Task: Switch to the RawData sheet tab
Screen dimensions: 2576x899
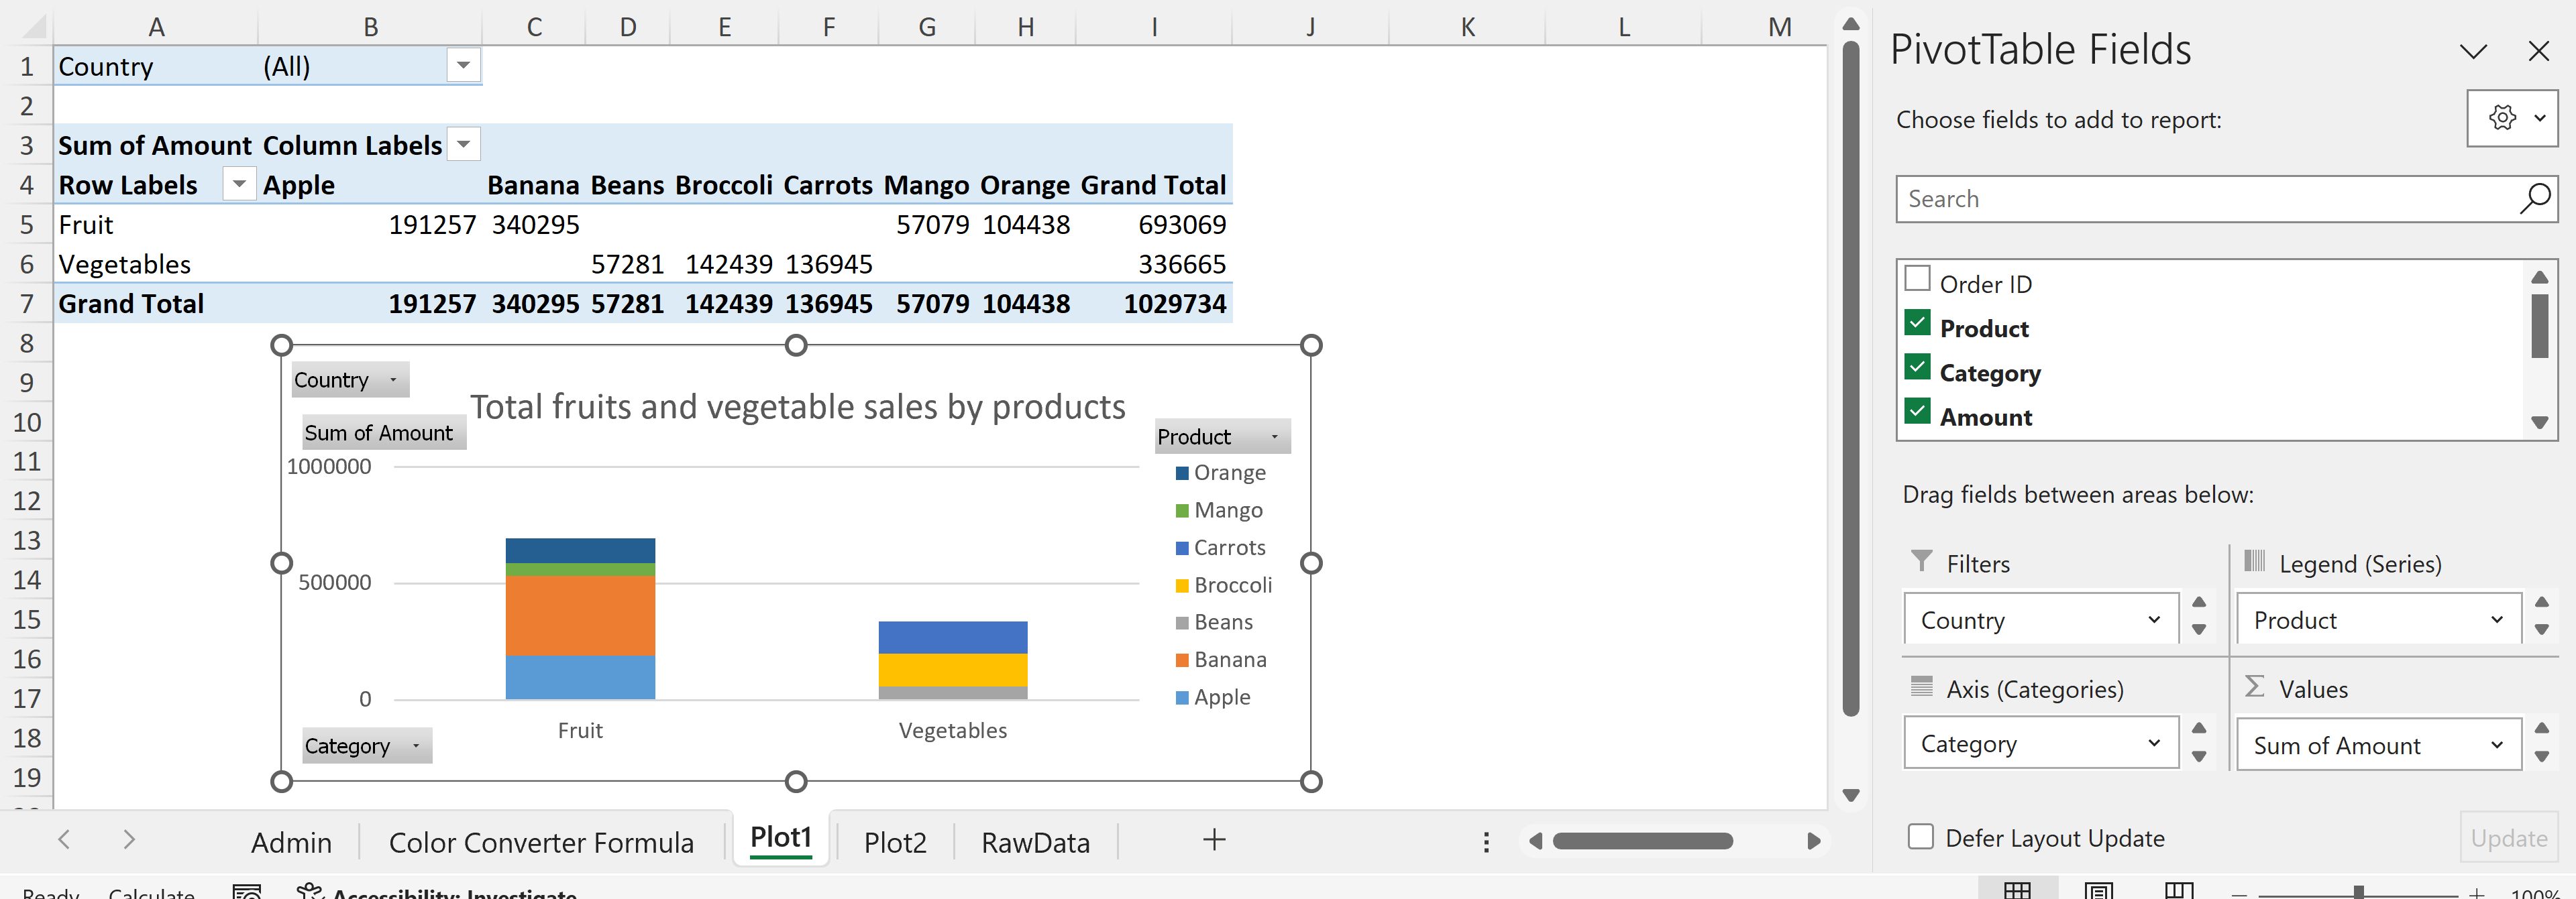Action: [1035, 842]
